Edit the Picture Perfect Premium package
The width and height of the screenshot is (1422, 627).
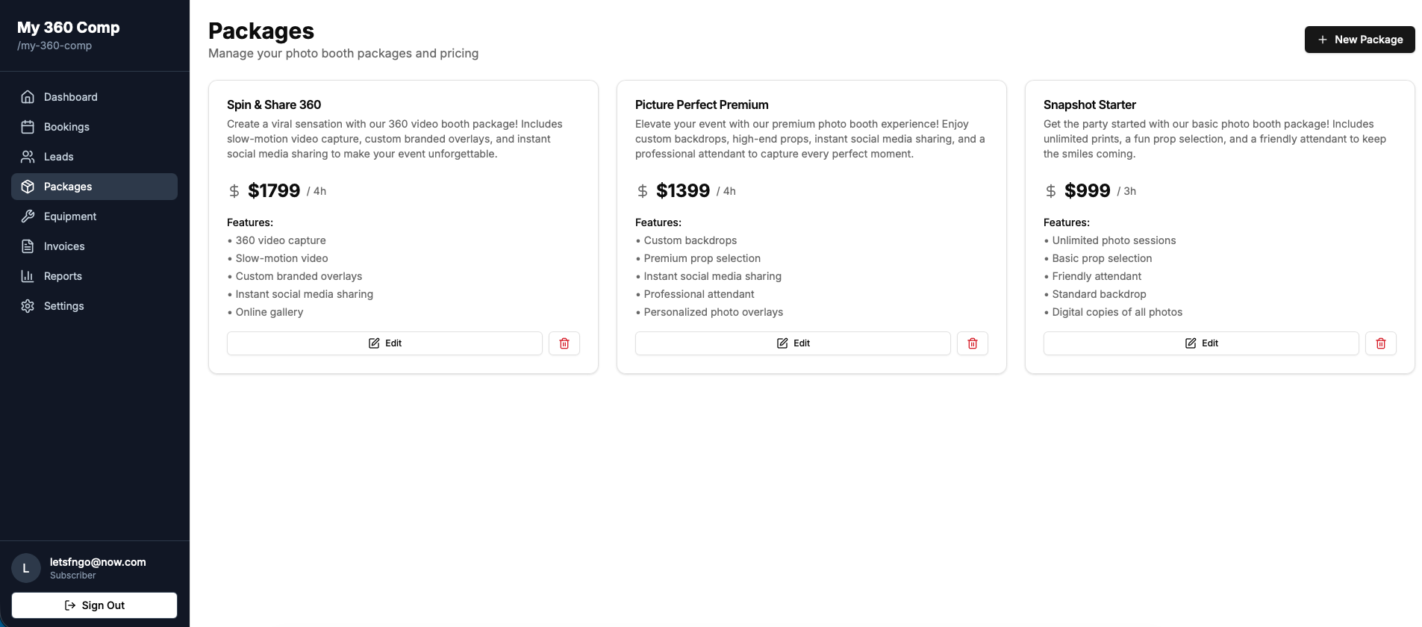click(793, 343)
